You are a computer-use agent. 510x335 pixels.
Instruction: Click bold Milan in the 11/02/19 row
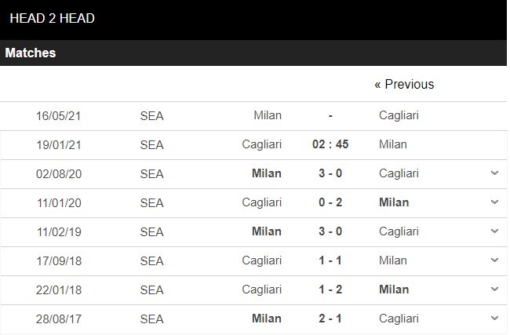pos(267,231)
